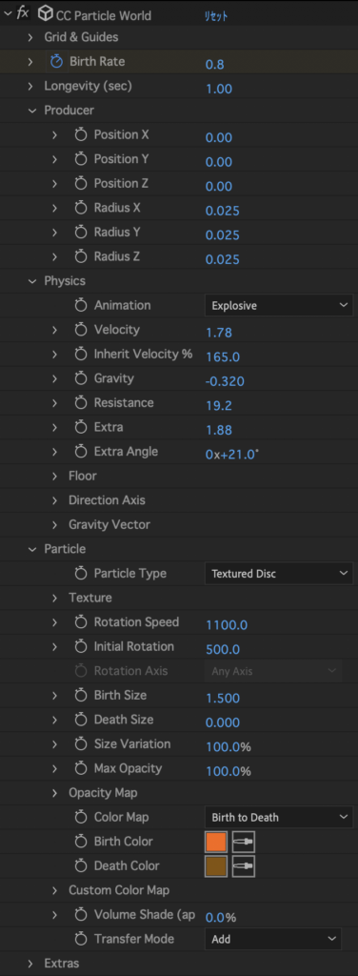Toggle the Birth Size stopwatch
This screenshot has width=358, height=976.
(81, 695)
